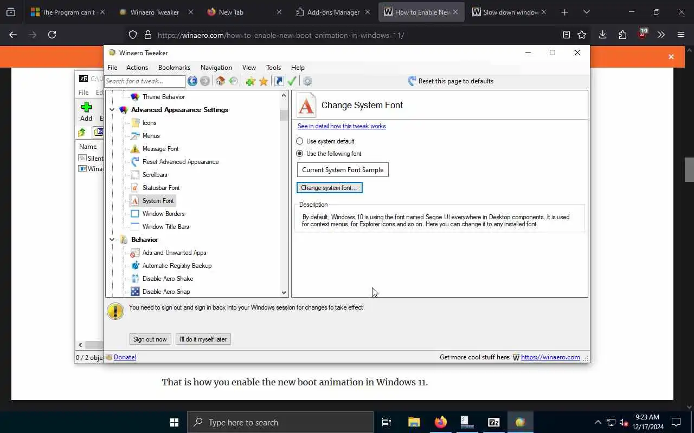Image resolution: width=694 pixels, height=433 pixels.
Task: Switch to the Winaero Tweaker browser tab
Action: click(155, 12)
